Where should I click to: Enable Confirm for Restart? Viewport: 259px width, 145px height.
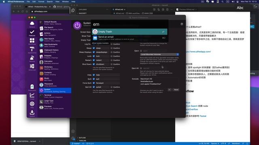coord(112,60)
